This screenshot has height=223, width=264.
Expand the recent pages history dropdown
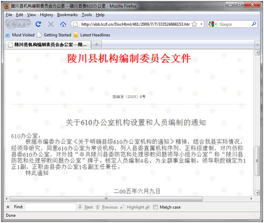click(28, 24)
